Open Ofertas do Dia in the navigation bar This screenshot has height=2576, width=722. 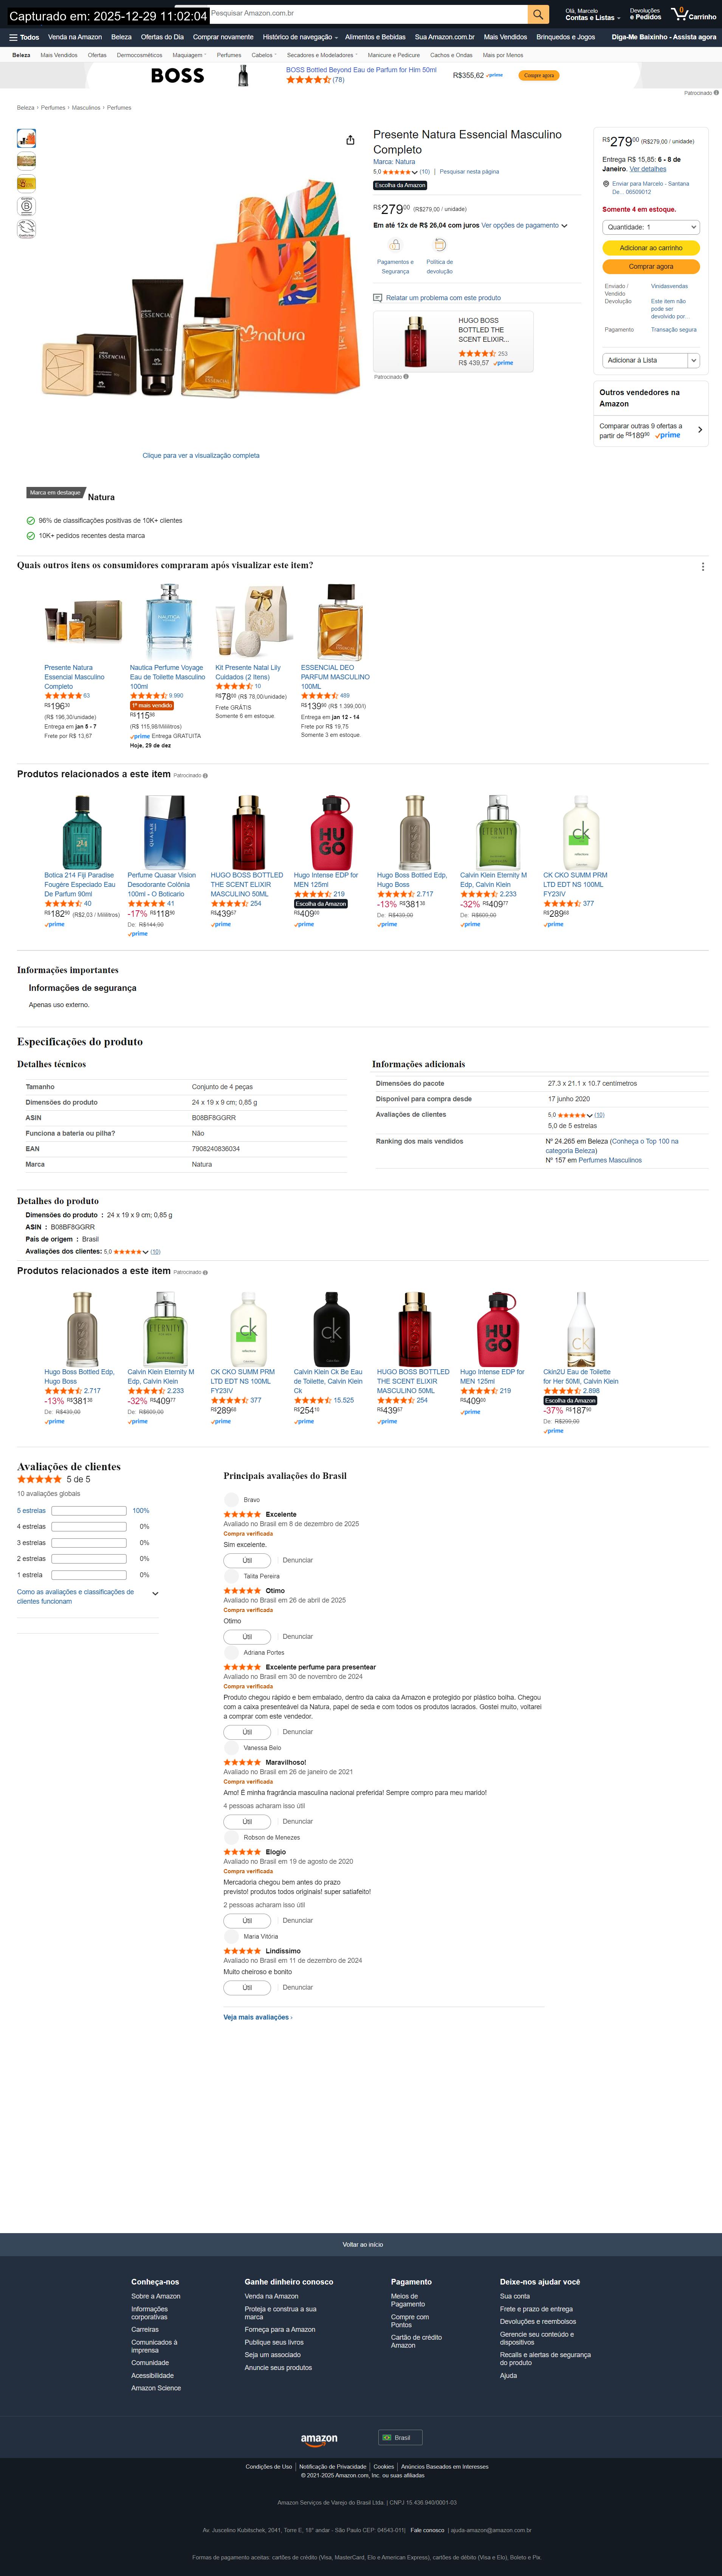(162, 37)
